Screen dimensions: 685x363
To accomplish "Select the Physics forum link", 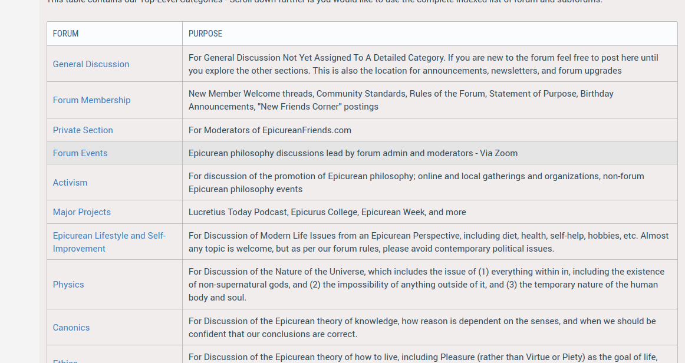I will point(68,285).
